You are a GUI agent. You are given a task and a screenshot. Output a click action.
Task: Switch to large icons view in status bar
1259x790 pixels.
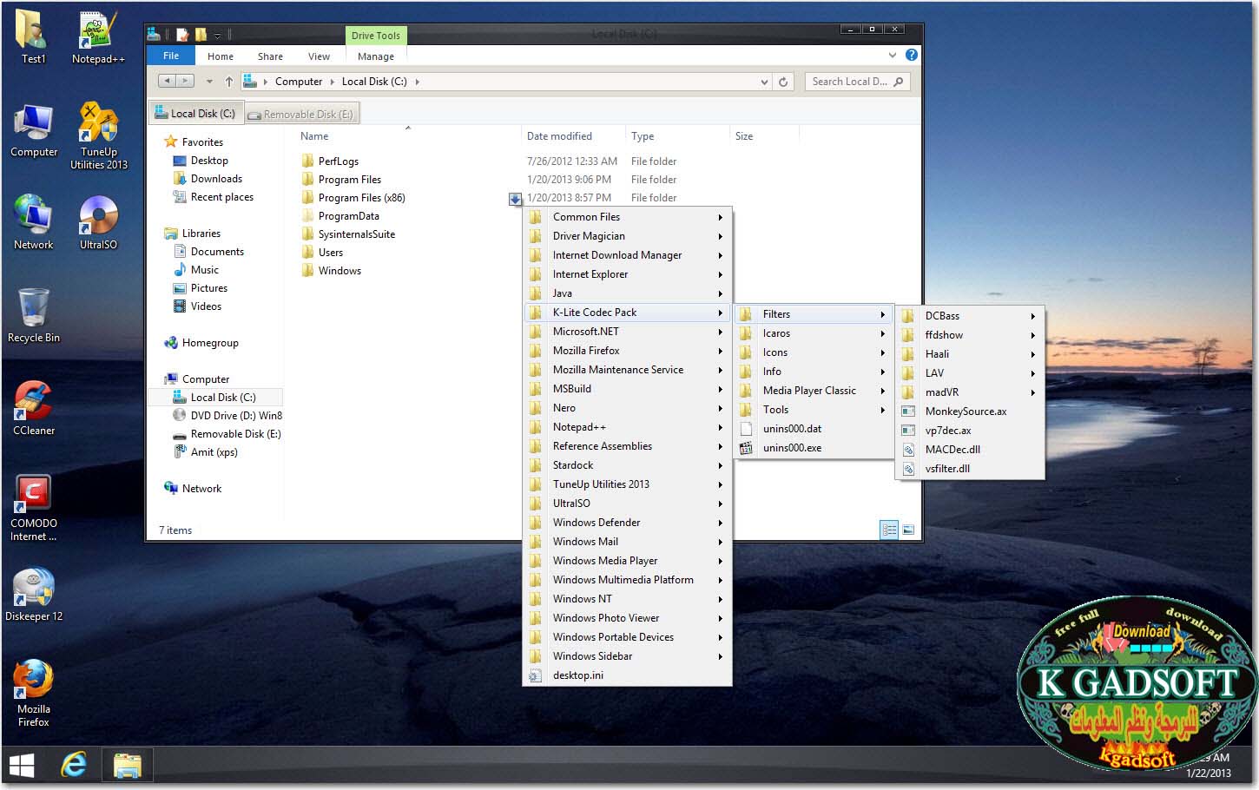pos(908,530)
